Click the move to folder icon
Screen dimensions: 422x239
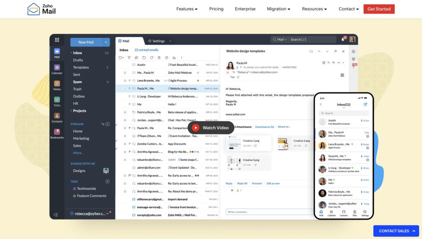(x=144, y=58)
